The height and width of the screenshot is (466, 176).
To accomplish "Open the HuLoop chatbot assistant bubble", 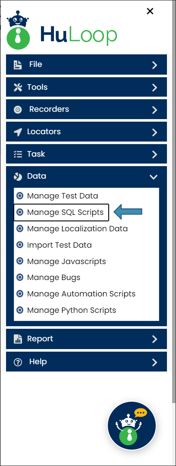I will pos(132,425).
